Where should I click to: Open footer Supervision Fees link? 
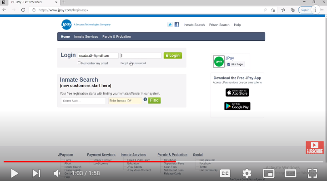174,163
